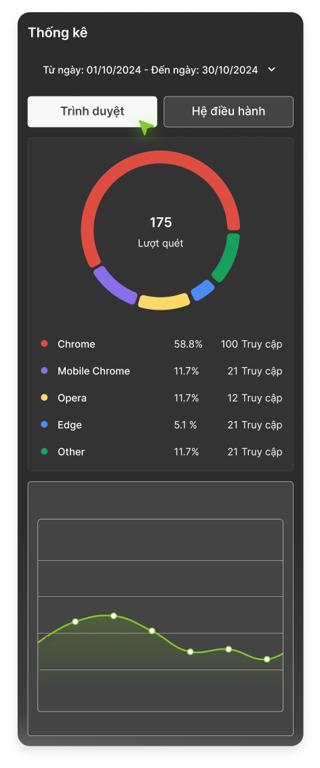Click the 175 Lượt quét center total
The image size is (320, 768).
point(161,232)
